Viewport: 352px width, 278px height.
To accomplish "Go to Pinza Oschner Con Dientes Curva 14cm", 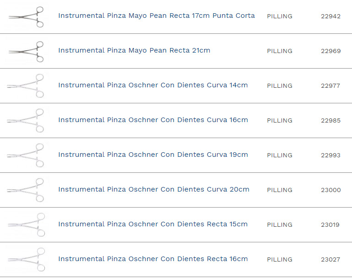I will [x=153, y=85].
